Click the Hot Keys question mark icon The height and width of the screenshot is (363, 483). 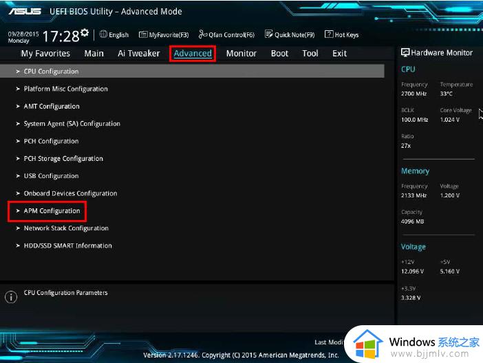pos(329,34)
